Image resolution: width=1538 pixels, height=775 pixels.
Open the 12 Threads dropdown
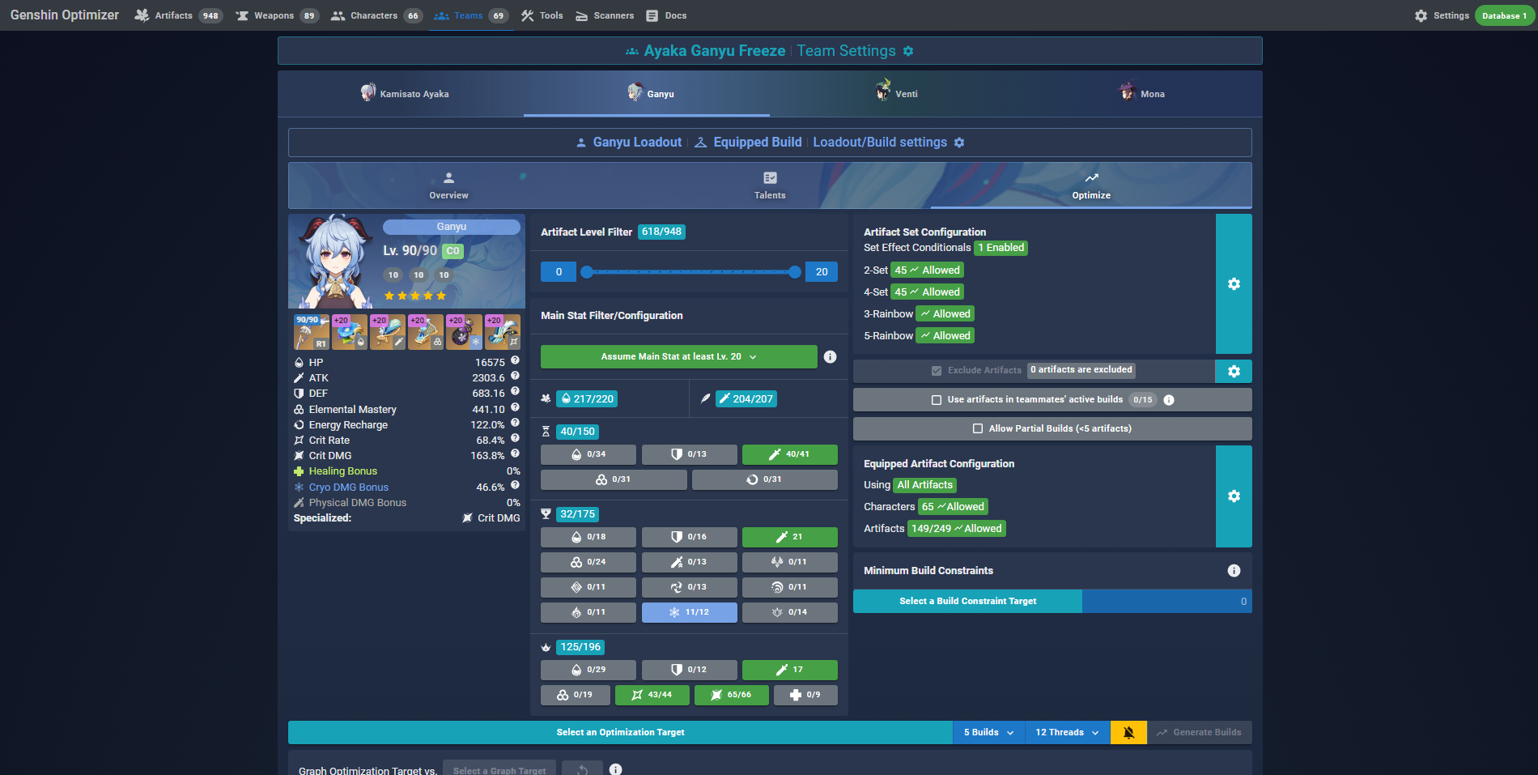pos(1067,732)
